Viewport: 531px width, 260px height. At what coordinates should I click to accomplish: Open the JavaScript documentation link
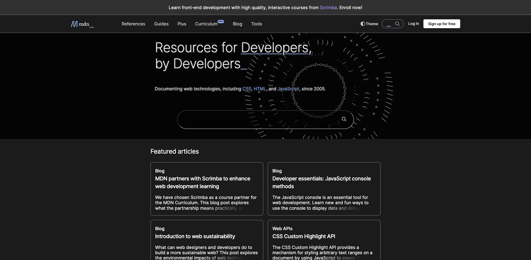(288, 89)
